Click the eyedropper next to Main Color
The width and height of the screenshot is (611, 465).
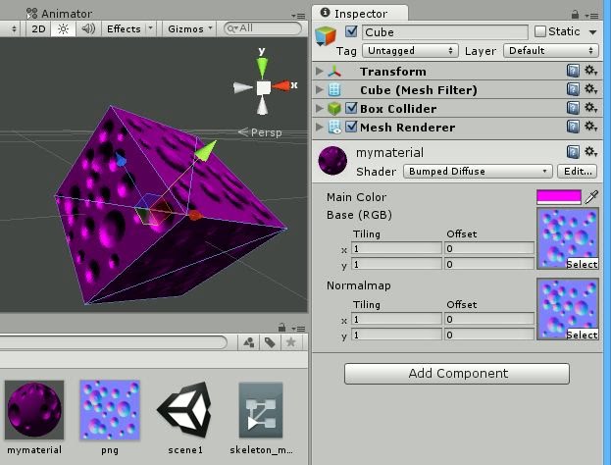coord(591,197)
